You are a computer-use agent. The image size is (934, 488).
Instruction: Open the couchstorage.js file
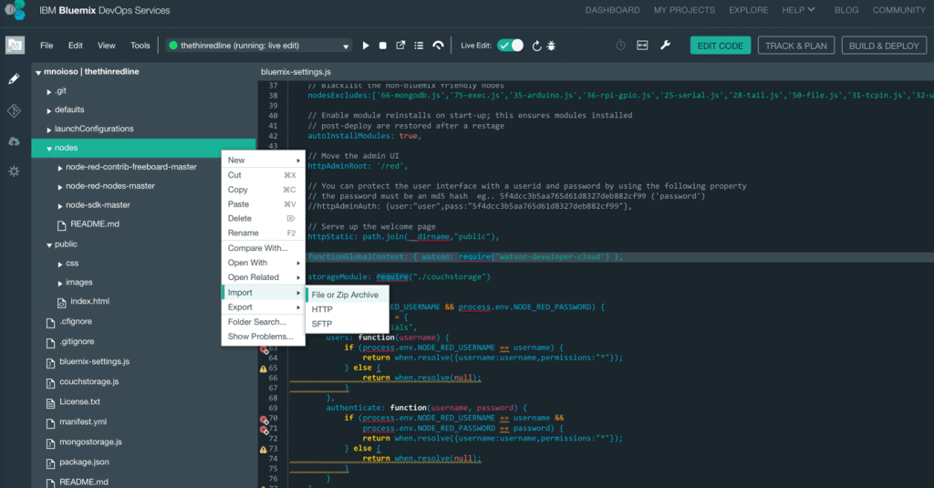click(88, 381)
